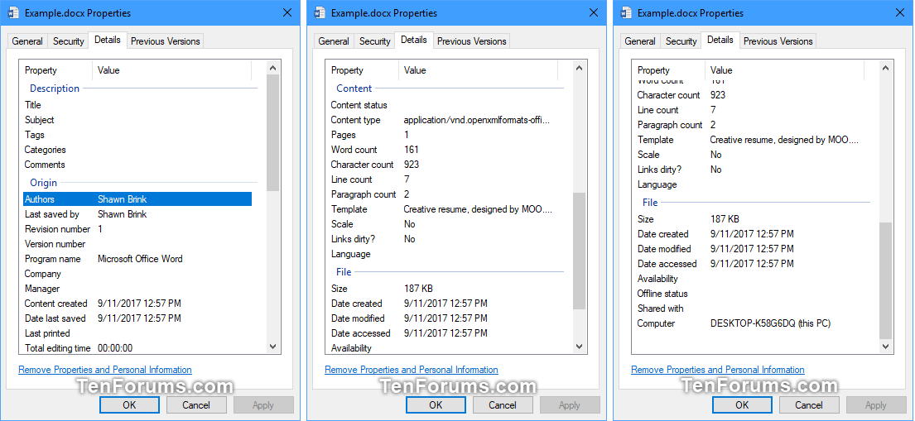
Task: Select Details tab in left window
Action: [x=108, y=40]
